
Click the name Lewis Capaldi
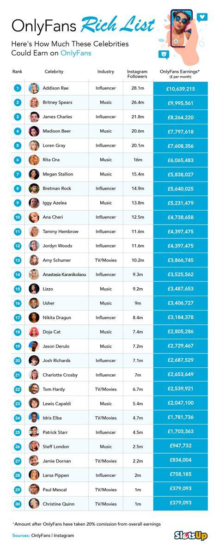[57, 404]
